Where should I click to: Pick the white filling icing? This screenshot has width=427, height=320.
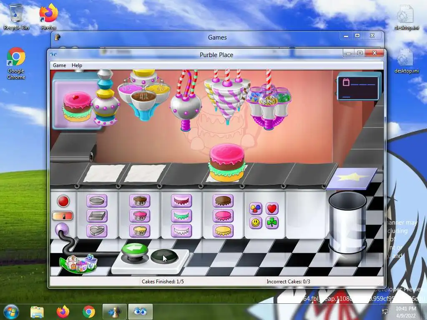(x=181, y=231)
